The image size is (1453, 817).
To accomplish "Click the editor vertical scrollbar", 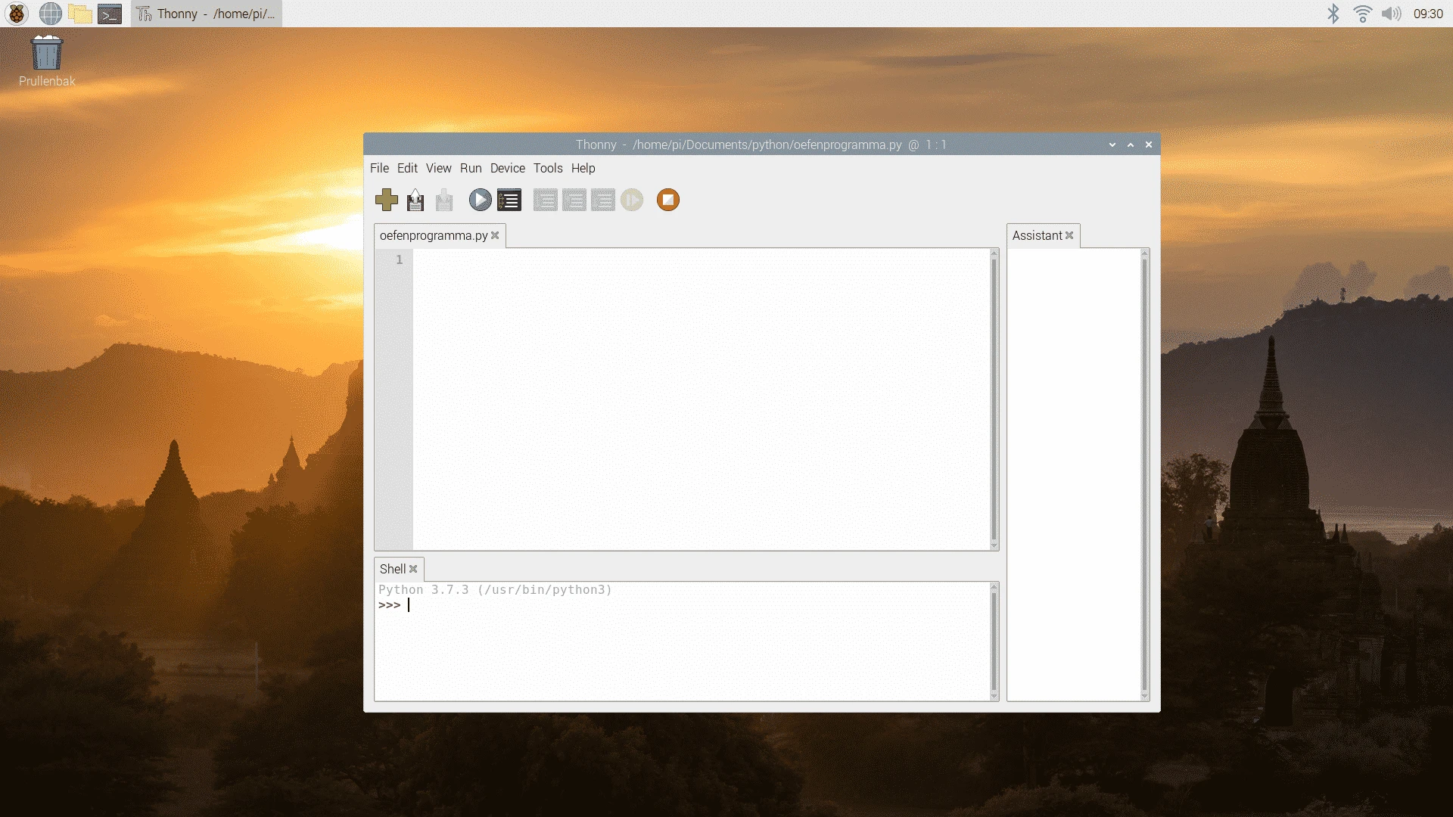I will click(x=994, y=399).
